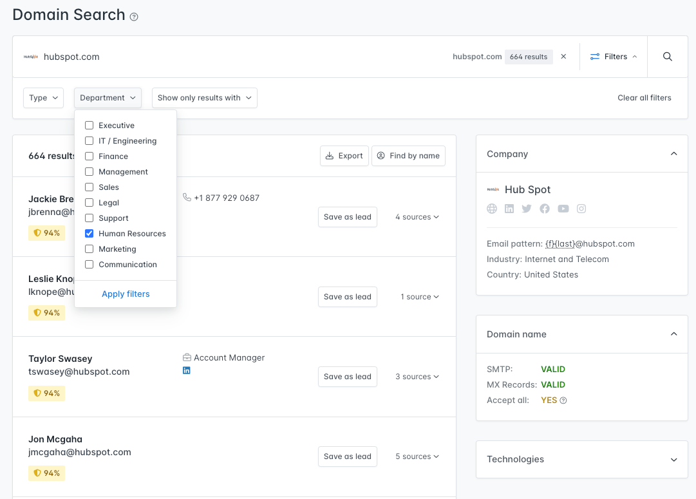Click Jon Mcgaha name
Viewport: 696px width, 499px height.
(x=55, y=440)
